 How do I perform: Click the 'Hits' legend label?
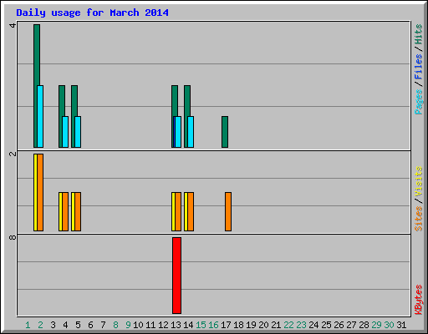pos(419,34)
